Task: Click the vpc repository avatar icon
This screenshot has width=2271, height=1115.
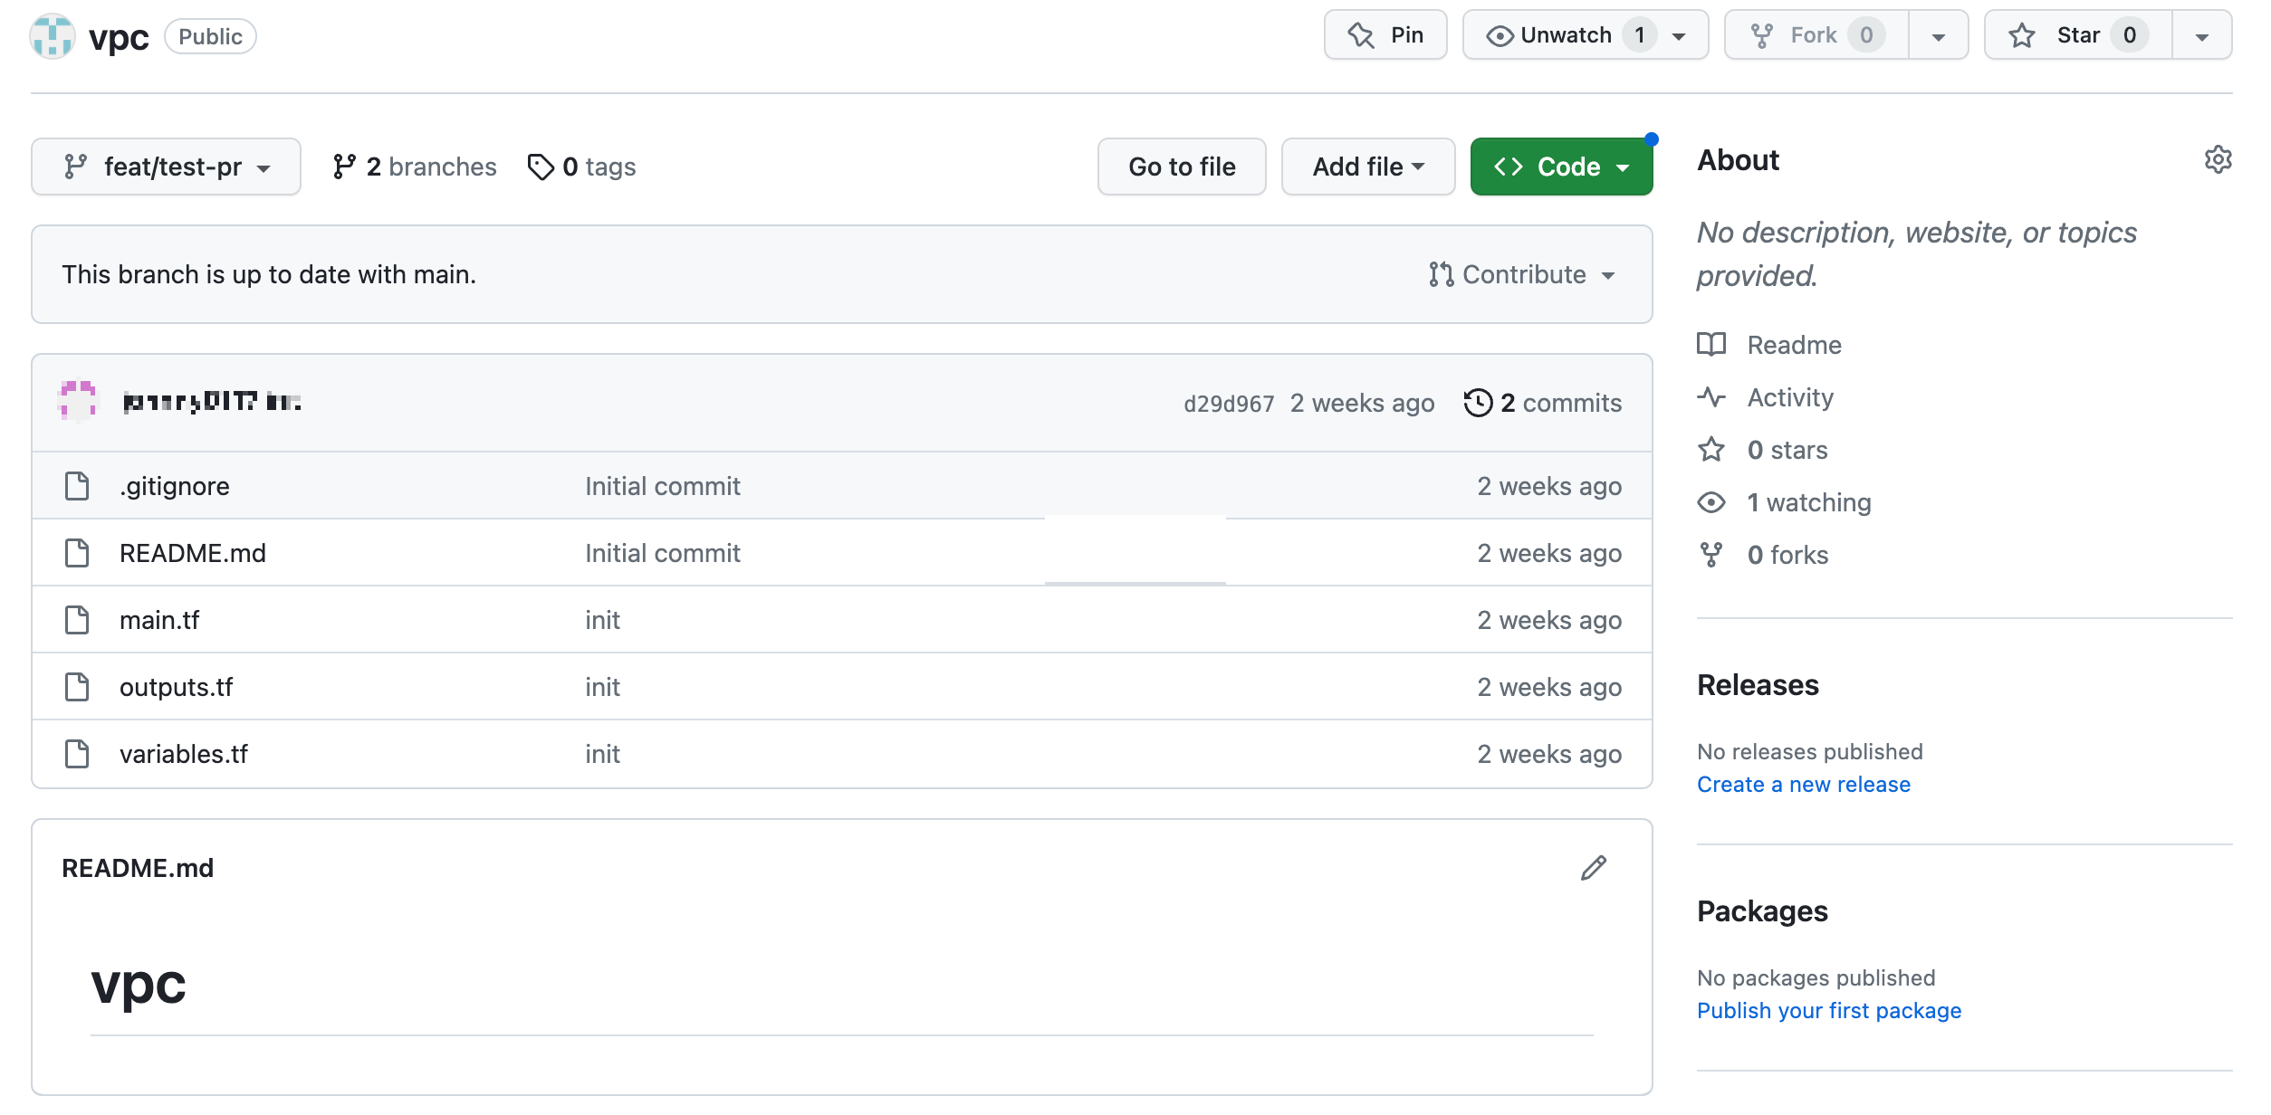Action: [53, 36]
